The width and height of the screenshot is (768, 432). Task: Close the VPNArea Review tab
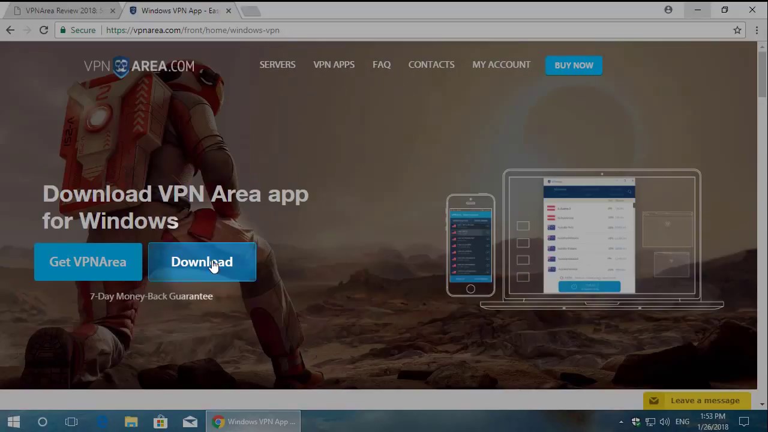pos(112,11)
